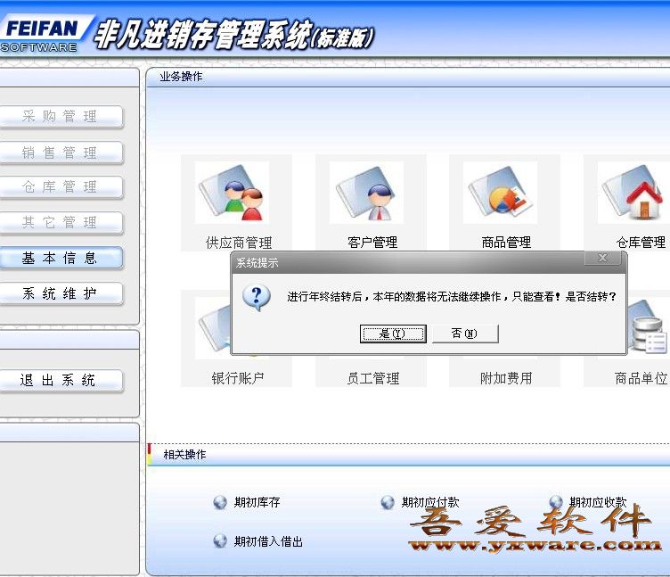Decline transfer with 否(N) button

pos(465,334)
